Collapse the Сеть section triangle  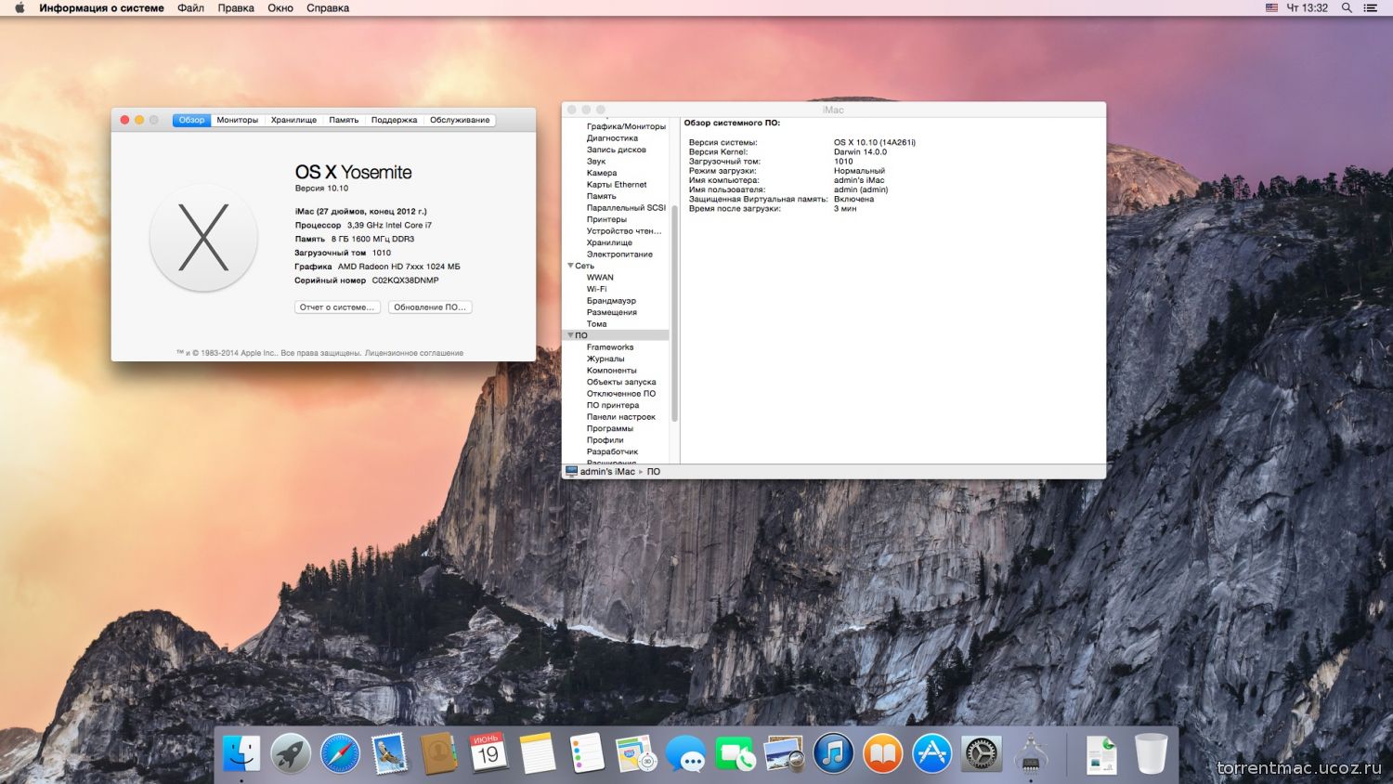click(x=570, y=266)
